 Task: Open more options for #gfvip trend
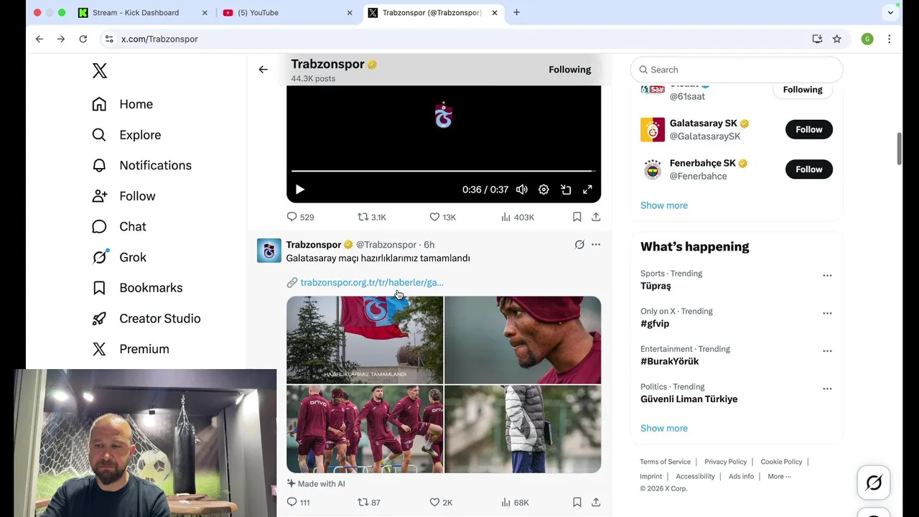(x=827, y=314)
